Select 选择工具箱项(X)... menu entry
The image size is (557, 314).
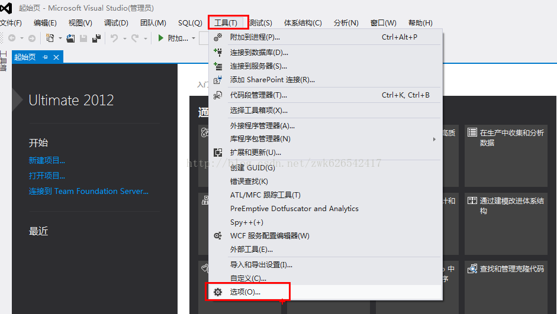326,111
